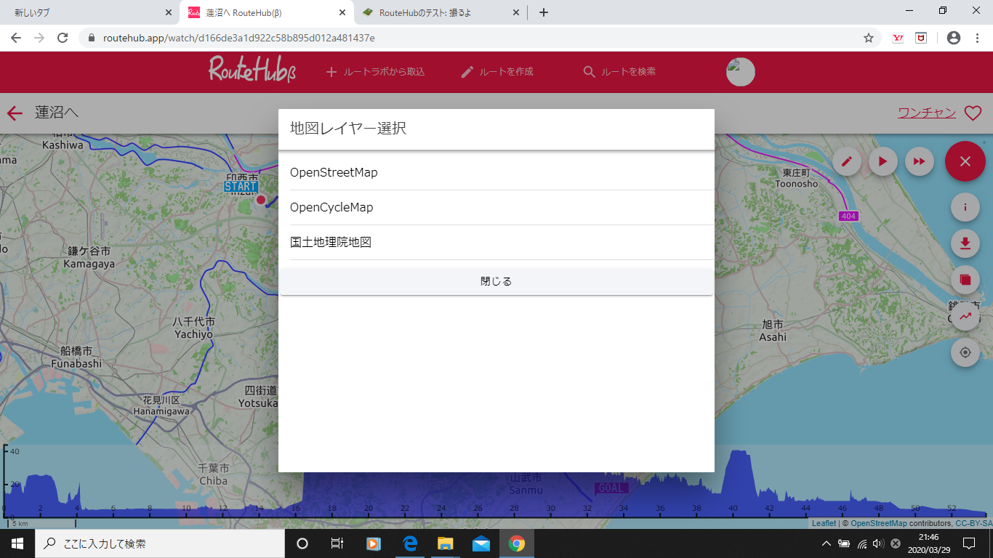The height and width of the screenshot is (558, 993).
Task: Open a new browser tab with plus
Action: [x=544, y=12]
